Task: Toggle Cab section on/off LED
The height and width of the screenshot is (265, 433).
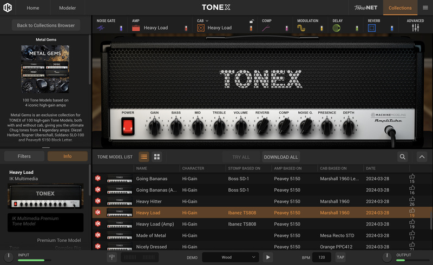Action: [x=251, y=28]
